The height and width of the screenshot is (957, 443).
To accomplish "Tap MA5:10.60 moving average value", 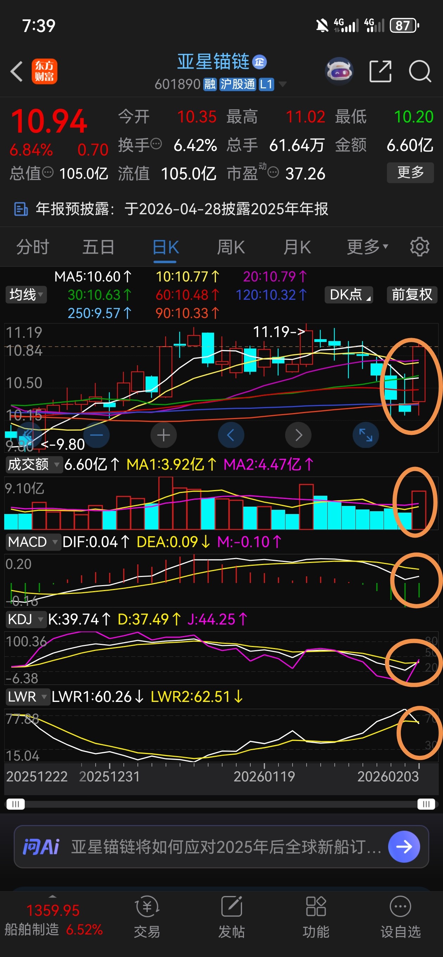I will 93,277.
